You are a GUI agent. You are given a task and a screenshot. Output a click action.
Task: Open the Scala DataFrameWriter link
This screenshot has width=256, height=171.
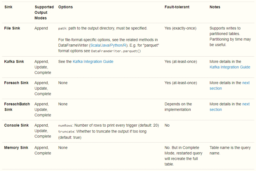click(95, 45)
